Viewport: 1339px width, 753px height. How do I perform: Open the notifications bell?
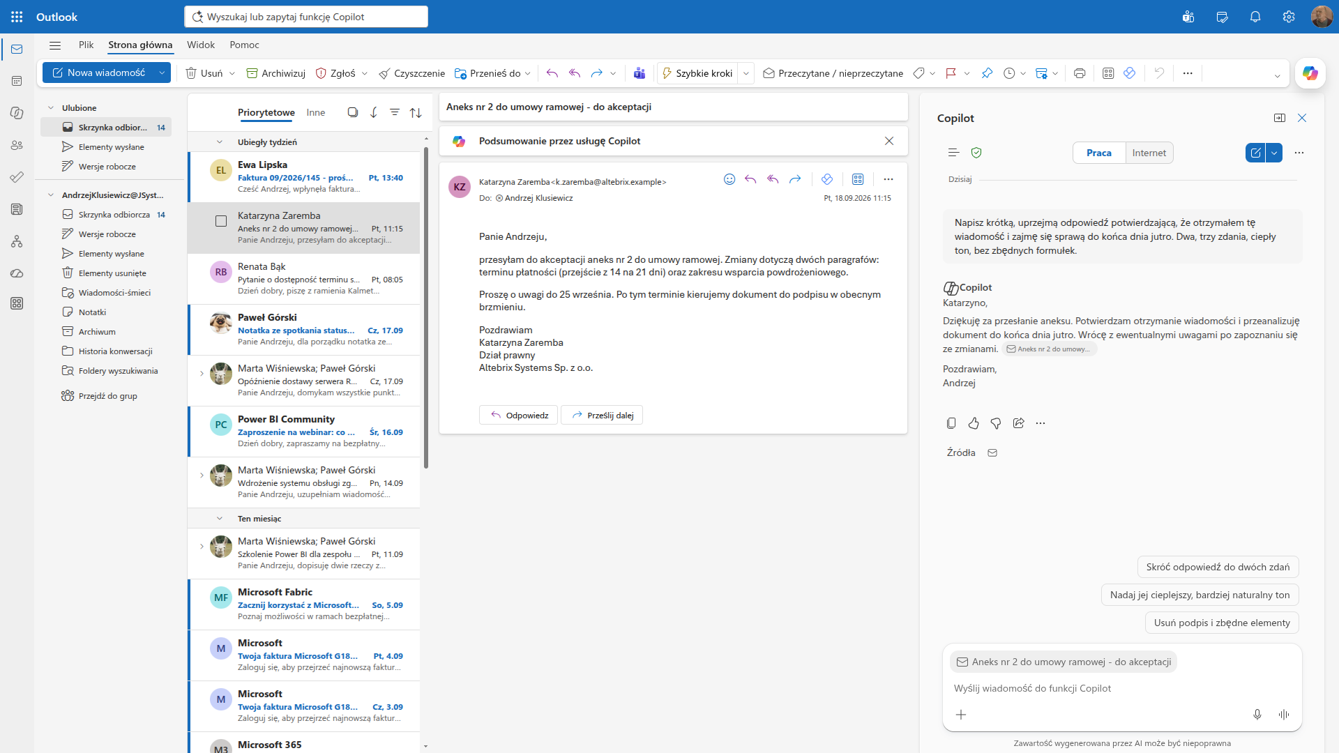click(1255, 17)
